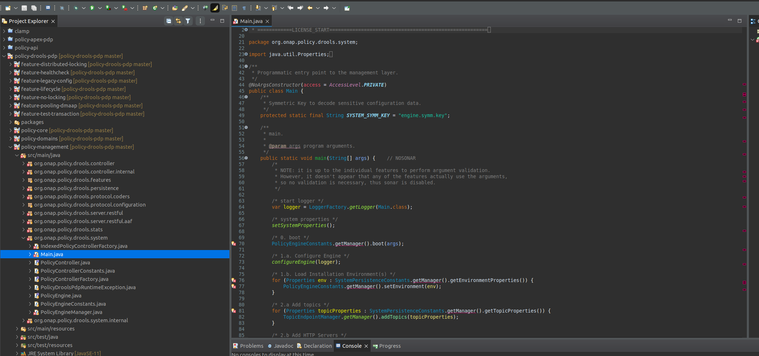The width and height of the screenshot is (759, 356).
Task: Click the Open Type folder icon
Action: (175, 8)
